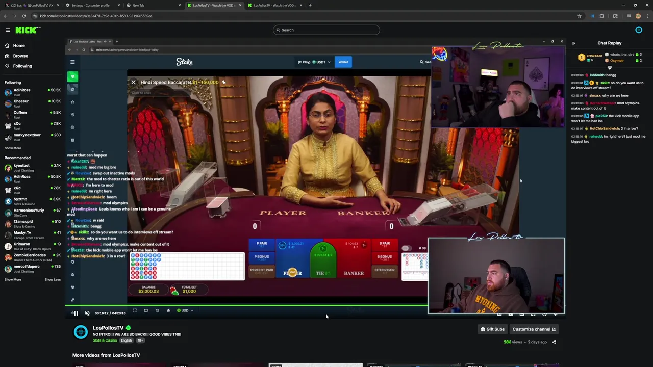Bookmark this page with the star icon
The width and height of the screenshot is (653, 367).
pyautogui.click(x=579, y=16)
